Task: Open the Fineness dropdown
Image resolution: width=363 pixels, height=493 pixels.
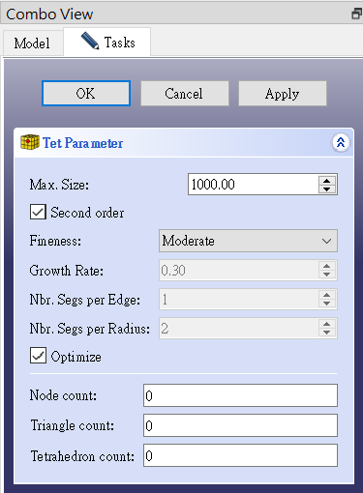Action: pos(248,241)
